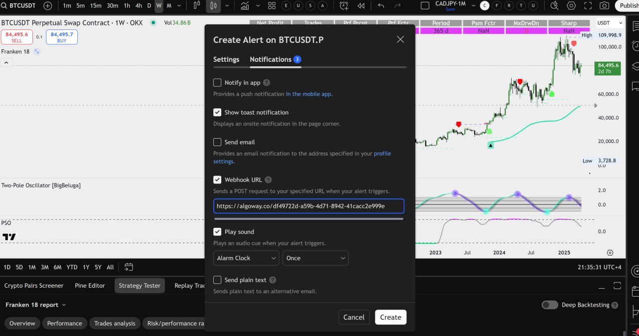Click the red SELL 84,495.6 button
The image size is (639, 336).
pyautogui.click(x=16, y=37)
